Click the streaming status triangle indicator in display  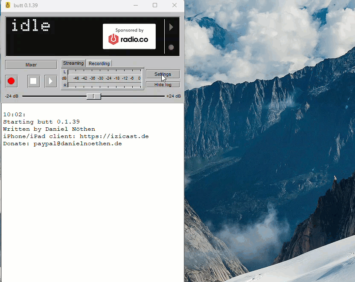[x=171, y=27]
